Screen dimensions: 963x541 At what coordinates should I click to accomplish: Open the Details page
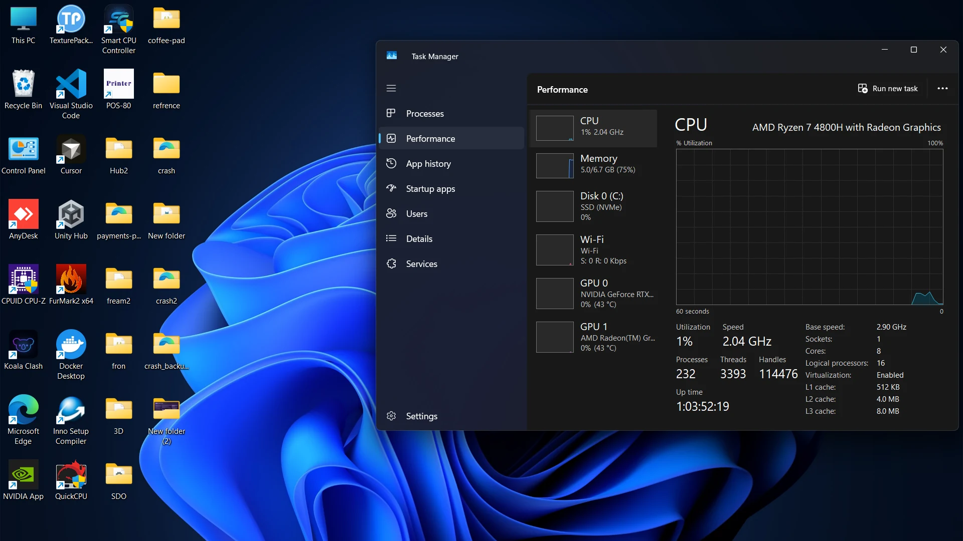[451, 238]
